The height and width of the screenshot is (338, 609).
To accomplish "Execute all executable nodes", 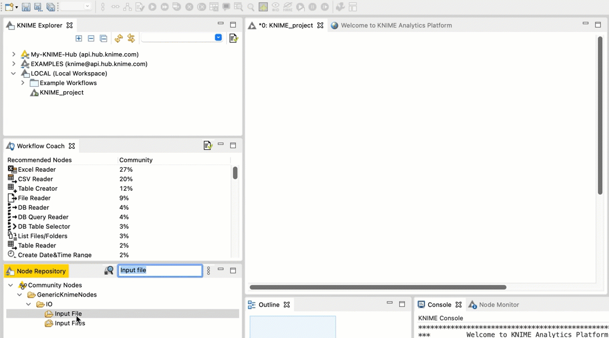I will click(x=164, y=7).
